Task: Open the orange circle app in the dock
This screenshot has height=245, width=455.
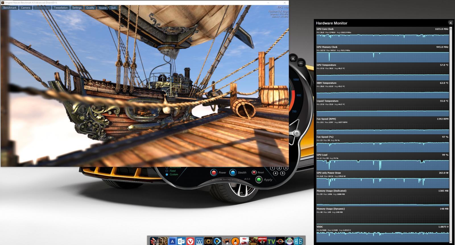Action: [x=235, y=242]
